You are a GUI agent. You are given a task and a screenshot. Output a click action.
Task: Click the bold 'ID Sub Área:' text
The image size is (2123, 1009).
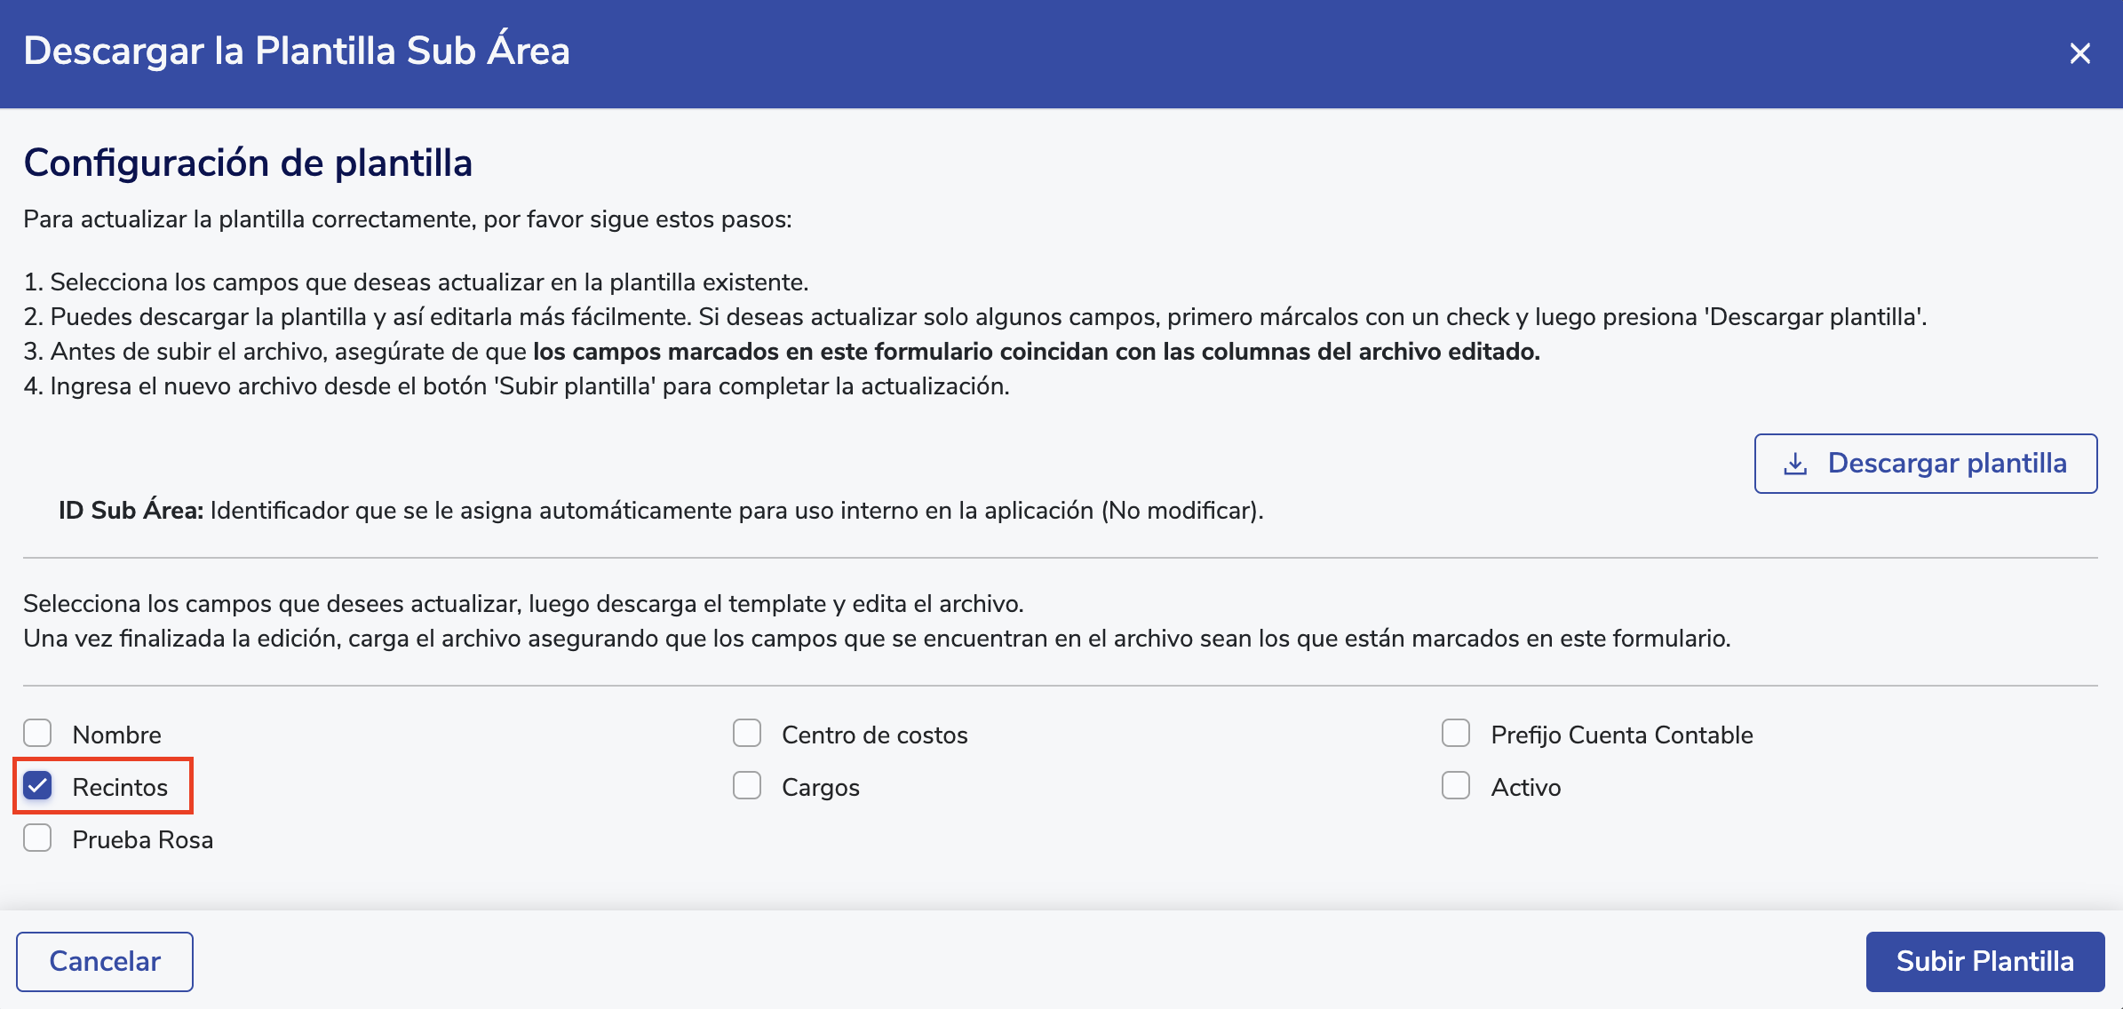pos(131,511)
